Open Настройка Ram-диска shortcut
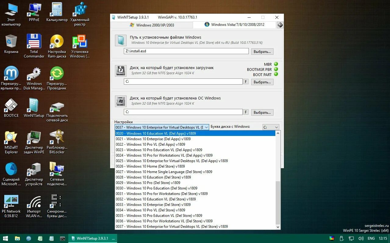Viewport: 390px width, 243px height. pyautogui.click(x=57, y=46)
